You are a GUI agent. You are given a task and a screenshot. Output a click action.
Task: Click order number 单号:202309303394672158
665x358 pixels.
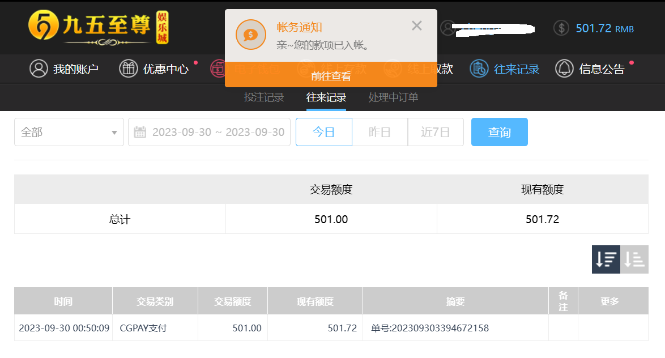tap(429, 328)
